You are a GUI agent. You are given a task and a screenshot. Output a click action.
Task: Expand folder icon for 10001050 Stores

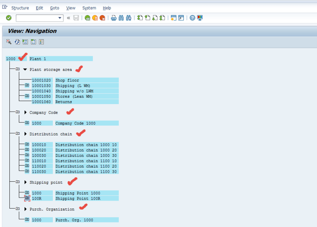pyautogui.click(x=27, y=96)
